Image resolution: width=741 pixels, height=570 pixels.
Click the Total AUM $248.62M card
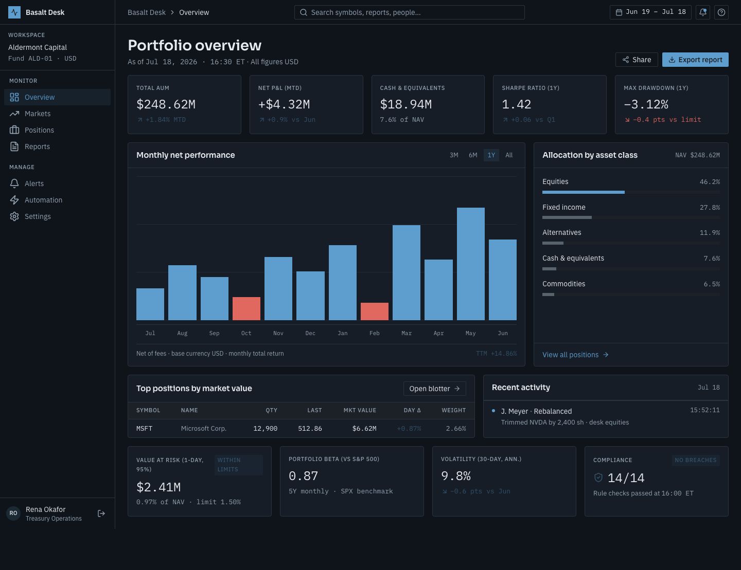[184, 104]
